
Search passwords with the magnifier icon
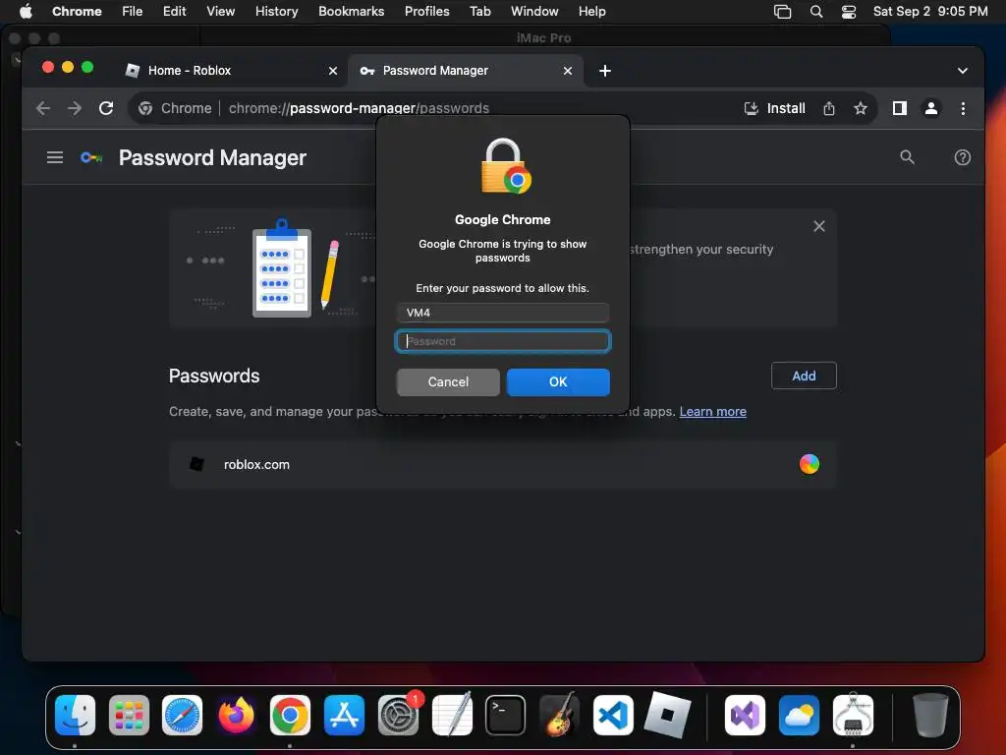tap(907, 157)
